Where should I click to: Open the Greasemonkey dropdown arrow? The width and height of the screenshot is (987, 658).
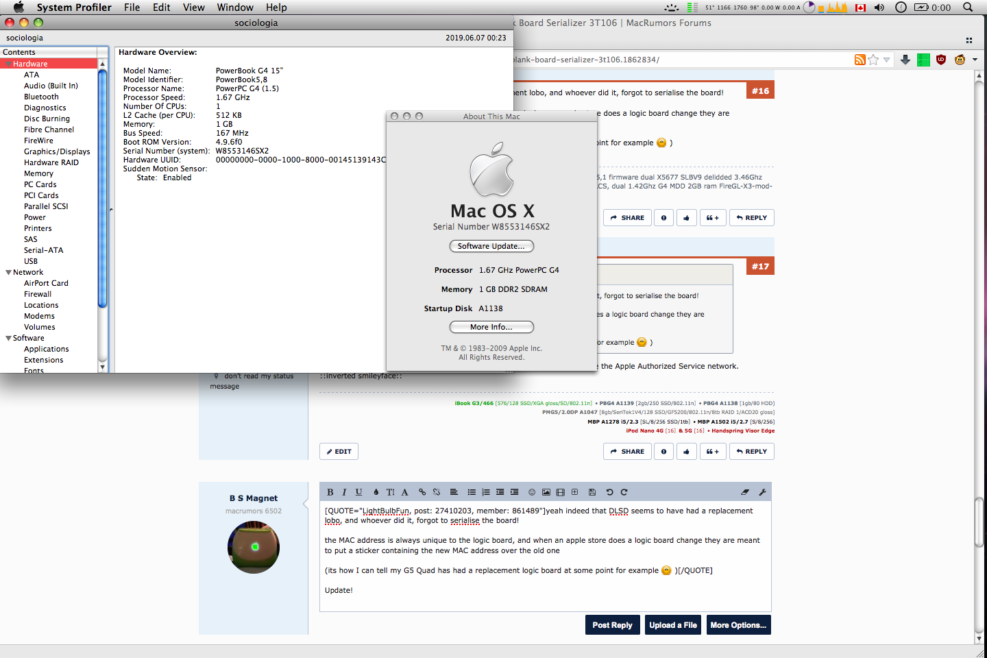tap(975, 60)
